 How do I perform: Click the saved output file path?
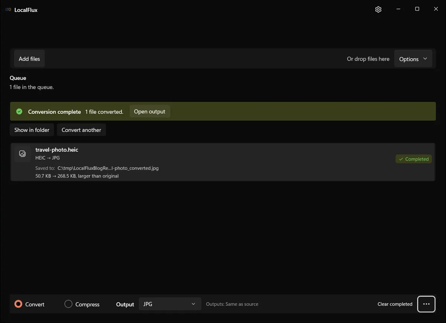click(x=108, y=168)
